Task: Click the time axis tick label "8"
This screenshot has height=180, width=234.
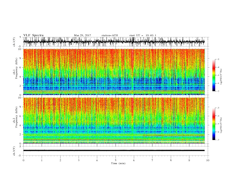Action: [x=171, y=160]
